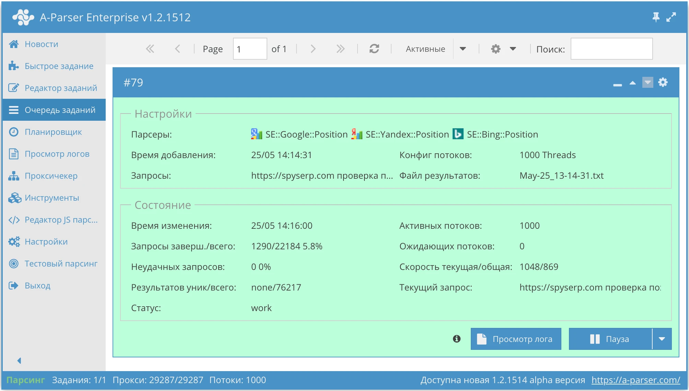689x391 pixels.
Task: Open the Проксичекер panel
Action: pyautogui.click(x=51, y=176)
